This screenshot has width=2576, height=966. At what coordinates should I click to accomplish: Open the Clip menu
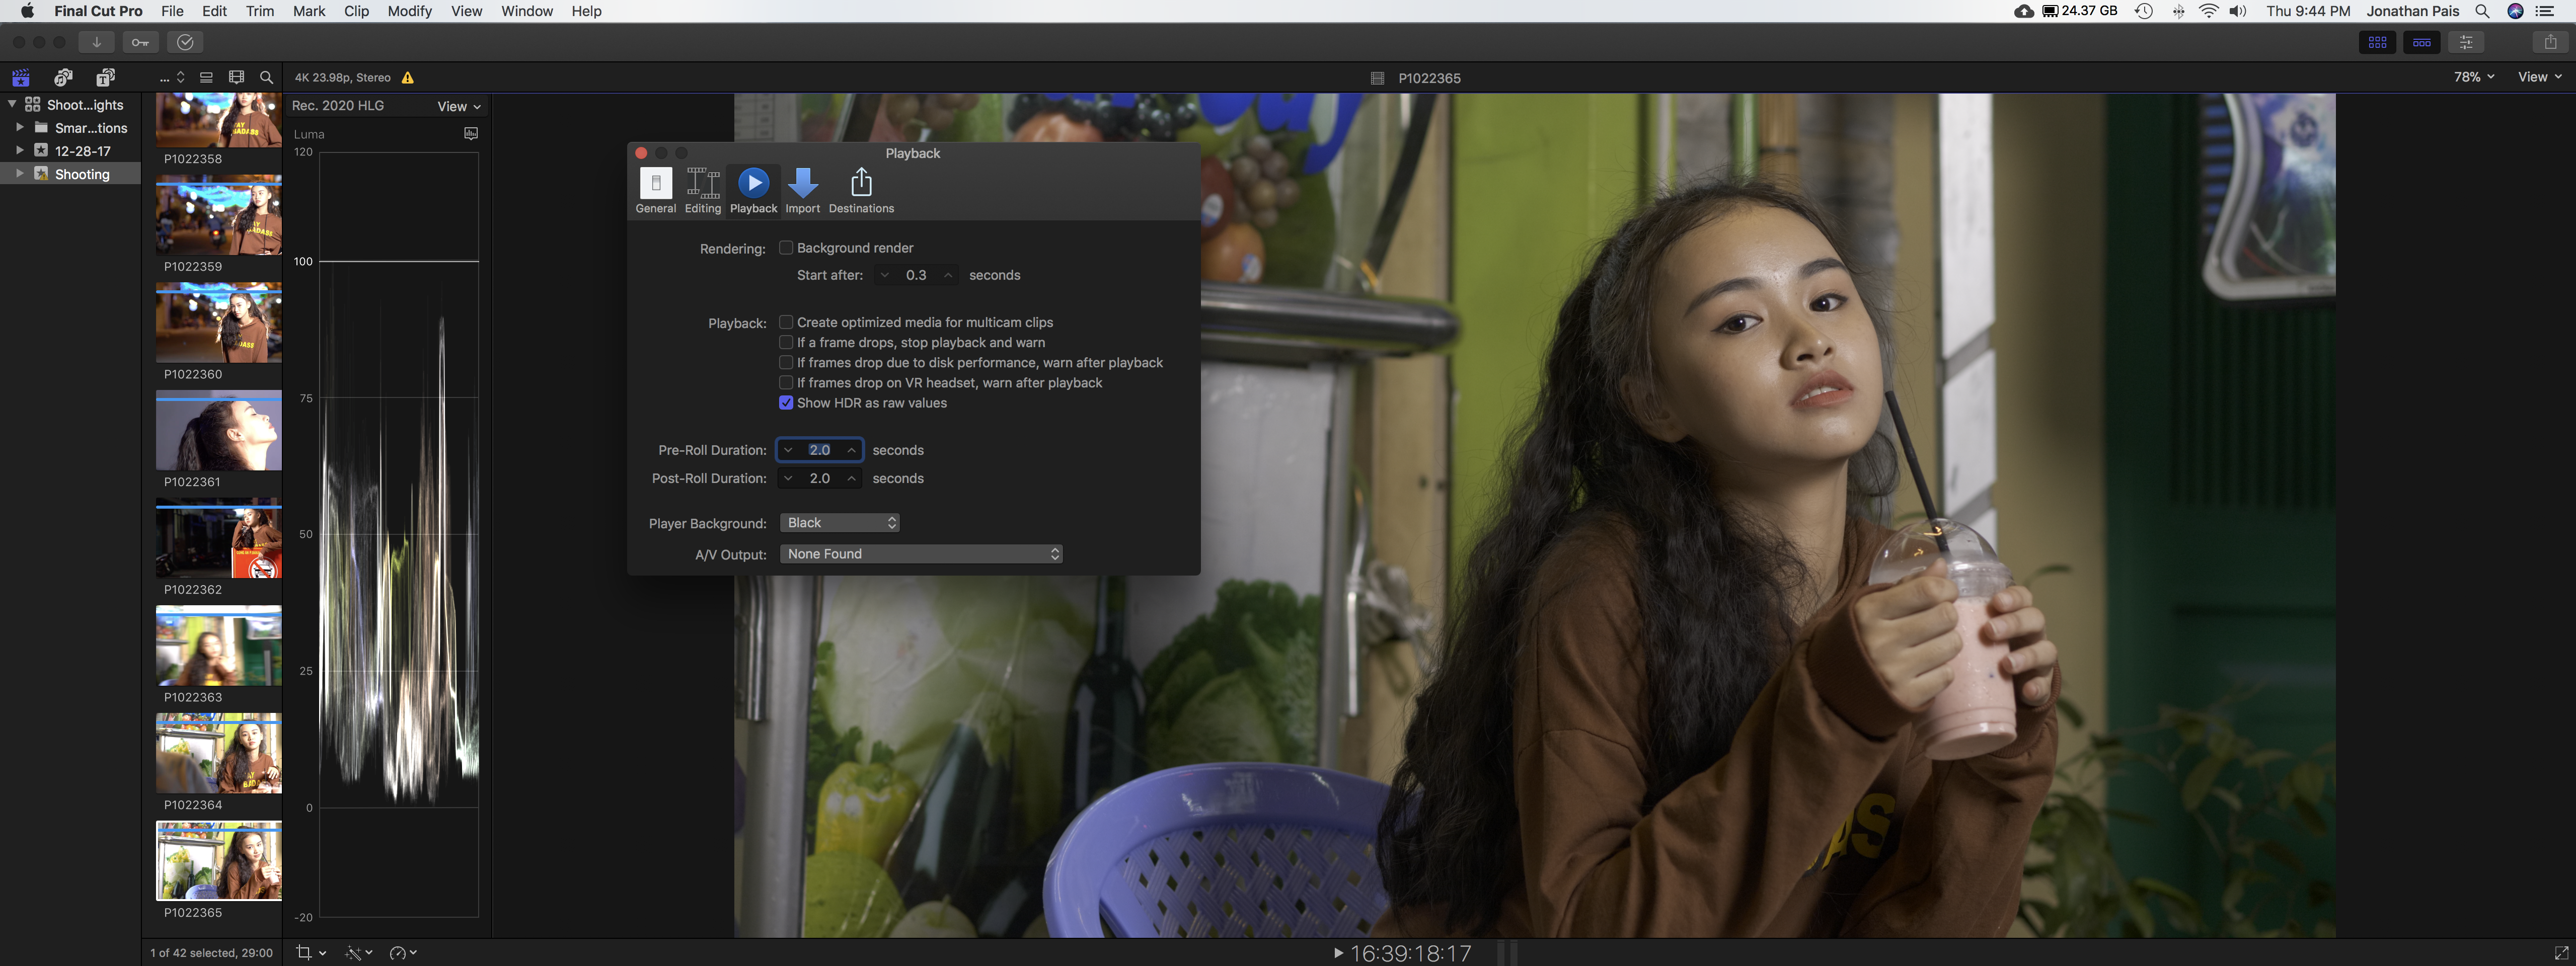click(x=356, y=11)
